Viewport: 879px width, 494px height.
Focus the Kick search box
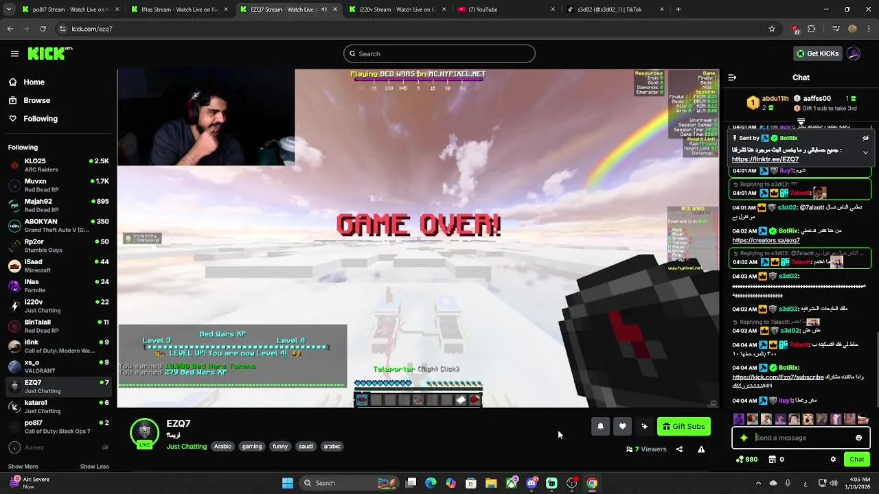(439, 54)
